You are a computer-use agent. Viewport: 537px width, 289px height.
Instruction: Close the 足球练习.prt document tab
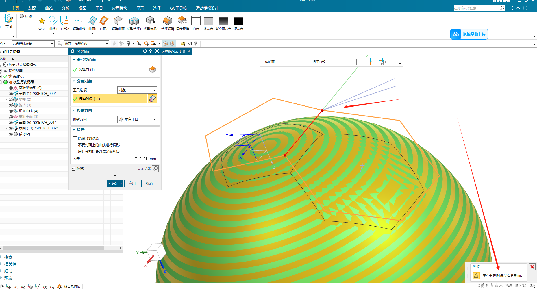pyautogui.click(x=189, y=51)
